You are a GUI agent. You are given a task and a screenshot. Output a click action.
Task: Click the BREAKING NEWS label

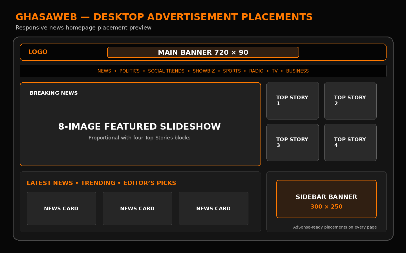(x=54, y=93)
